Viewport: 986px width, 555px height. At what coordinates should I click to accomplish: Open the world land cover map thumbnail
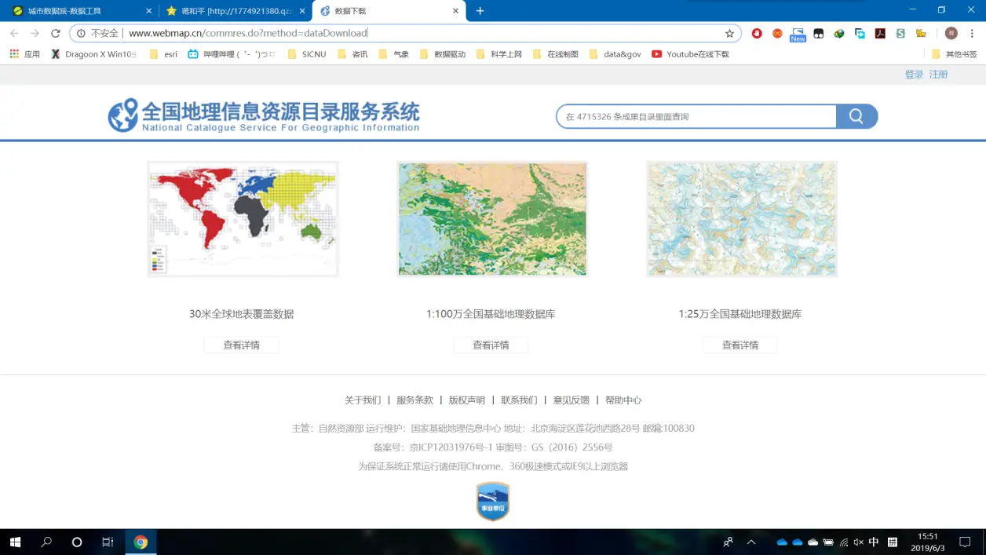point(243,219)
